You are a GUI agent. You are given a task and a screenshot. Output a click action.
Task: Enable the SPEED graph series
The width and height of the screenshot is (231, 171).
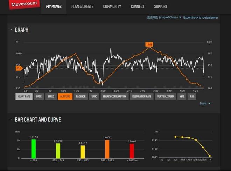coord(51,96)
